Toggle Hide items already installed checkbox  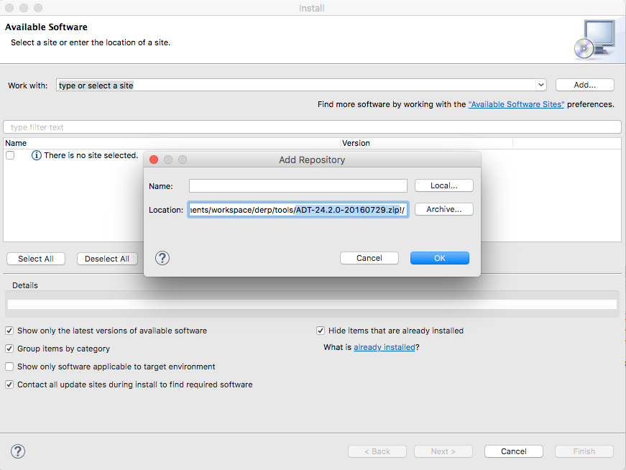click(x=320, y=331)
